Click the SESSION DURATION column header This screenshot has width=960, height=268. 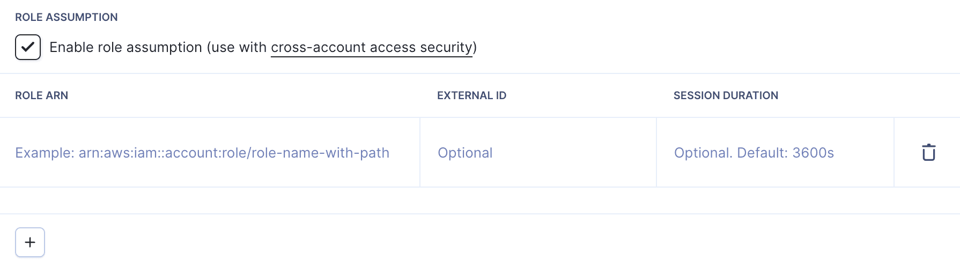726,95
